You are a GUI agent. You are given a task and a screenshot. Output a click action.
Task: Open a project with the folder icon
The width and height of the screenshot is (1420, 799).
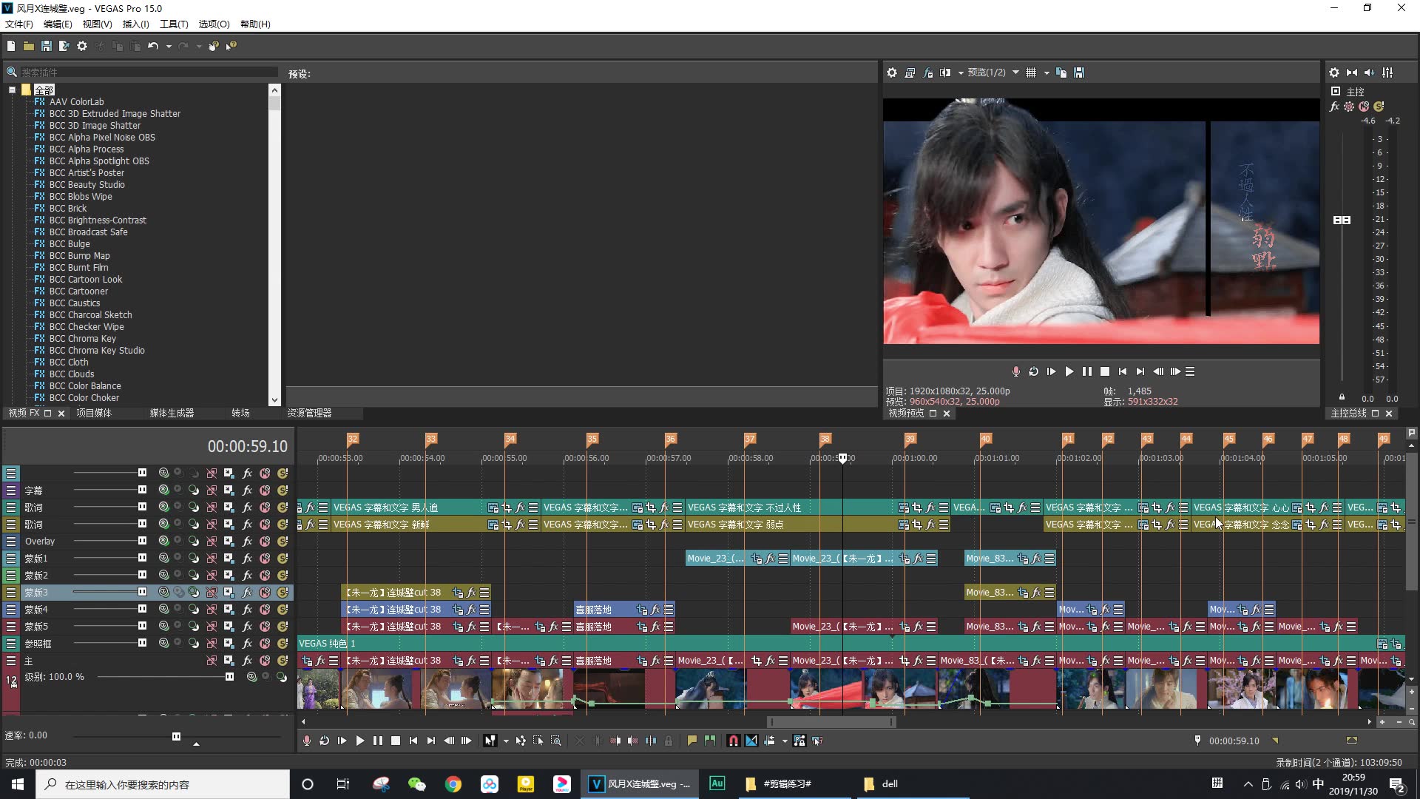(29, 46)
